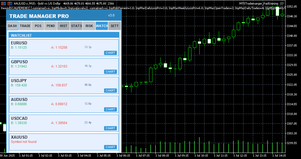Screen dimensions: 301x159
Task: Open the POS tab
Action: pyautogui.click(x=38, y=26)
